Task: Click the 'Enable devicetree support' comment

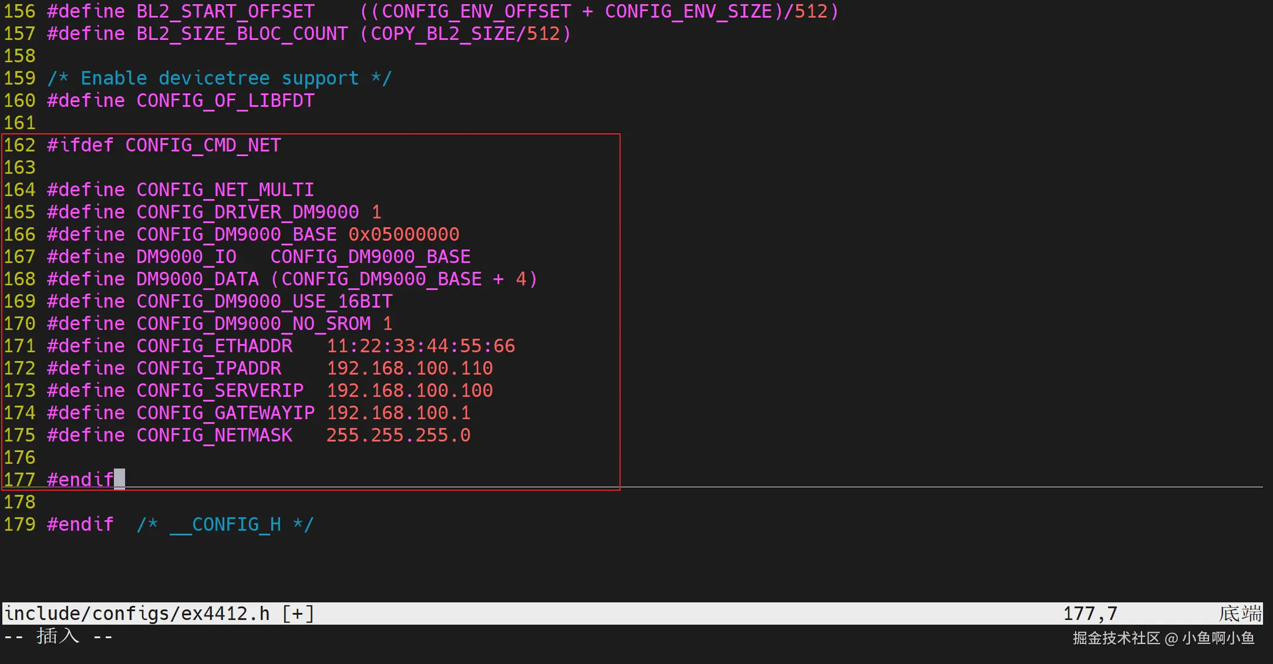Action: pos(219,78)
